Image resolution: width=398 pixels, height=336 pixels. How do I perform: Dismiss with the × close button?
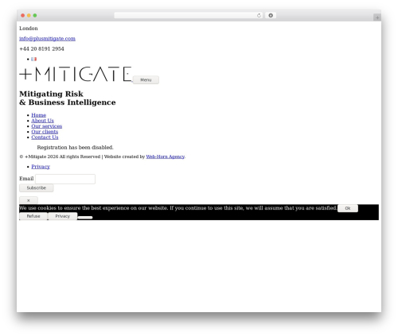(29, 200)
